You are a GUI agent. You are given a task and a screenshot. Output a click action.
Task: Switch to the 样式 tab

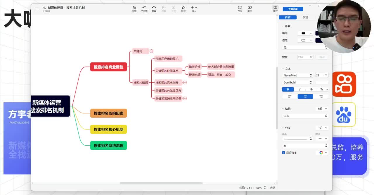(288, 18)
